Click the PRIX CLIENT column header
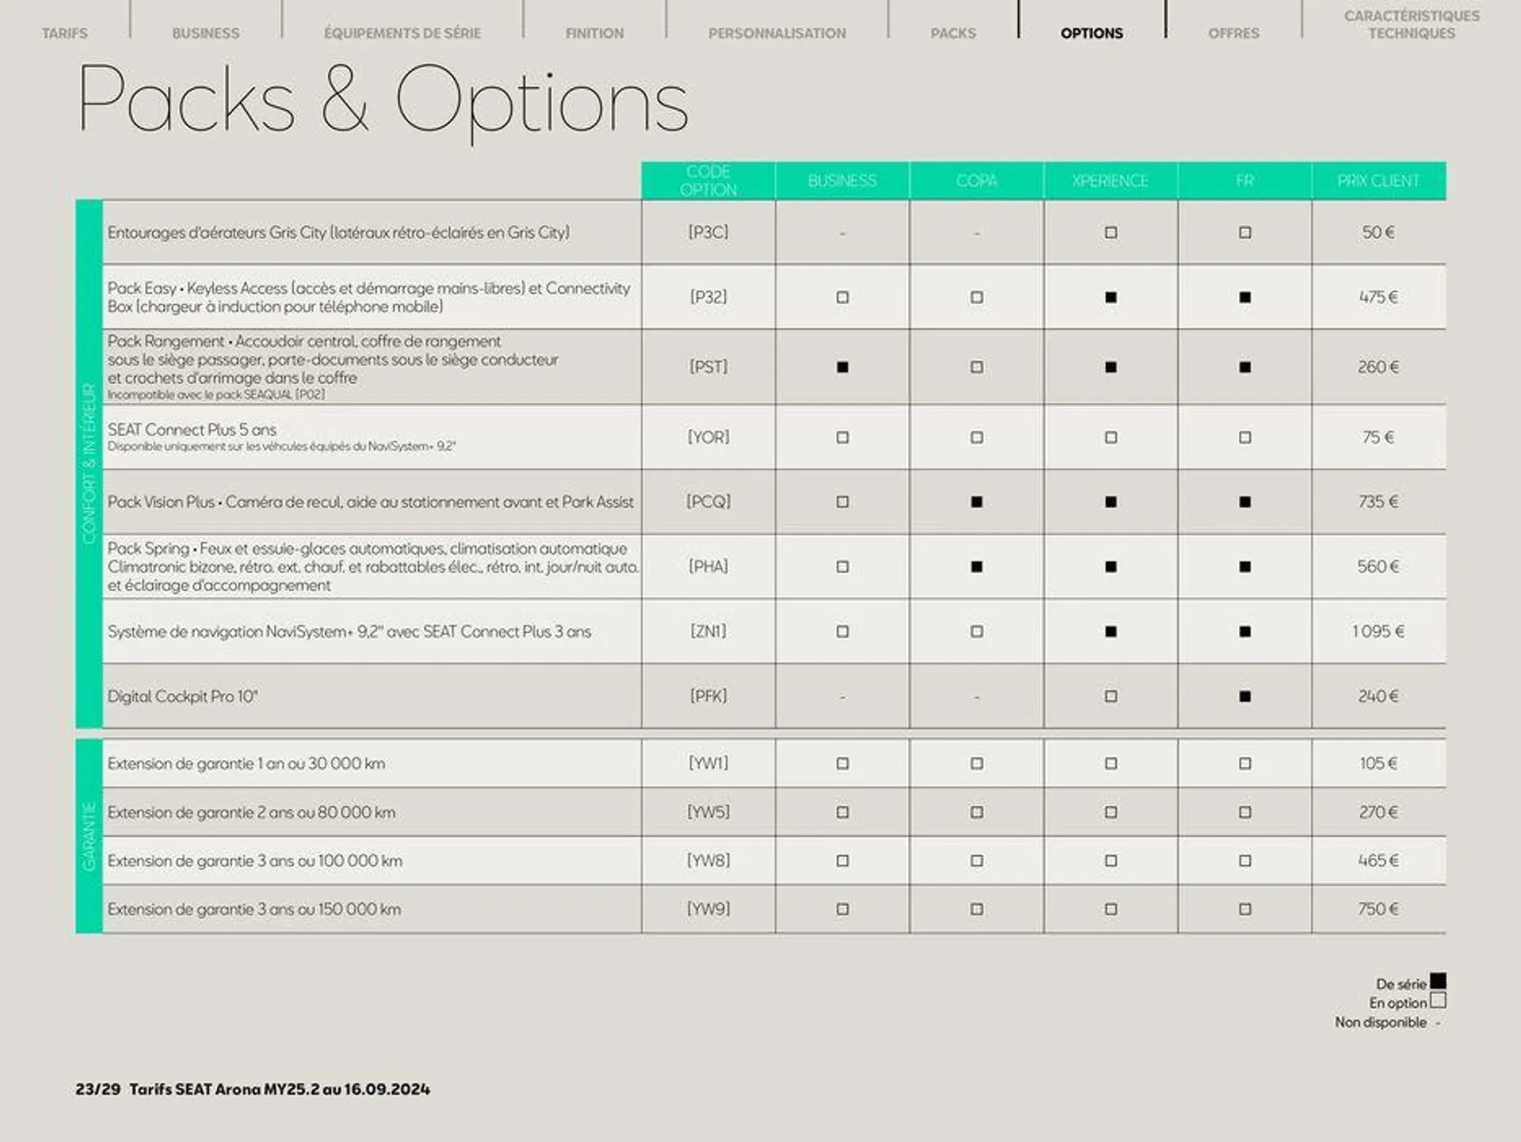This screenshot has width=1521, height=1142. pyautogui.click(x=1379, y=181)
